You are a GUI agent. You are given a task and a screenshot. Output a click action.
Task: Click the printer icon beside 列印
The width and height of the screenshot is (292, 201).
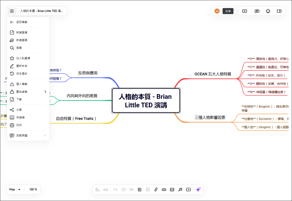click(x=12, y=125)
